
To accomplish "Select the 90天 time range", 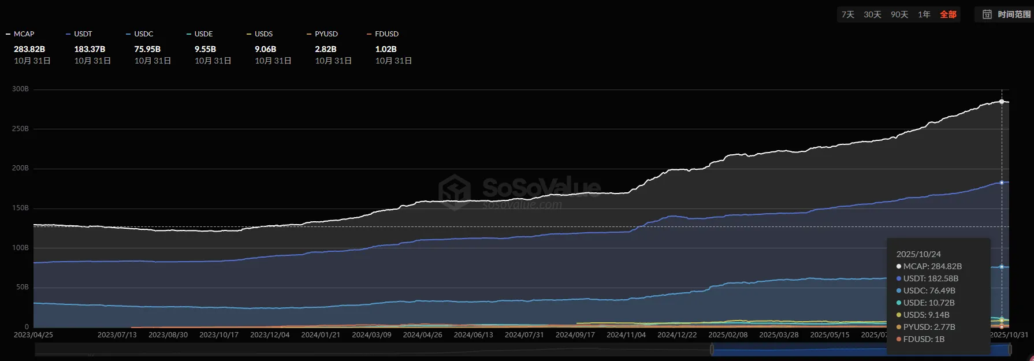I will coord(899,14).
